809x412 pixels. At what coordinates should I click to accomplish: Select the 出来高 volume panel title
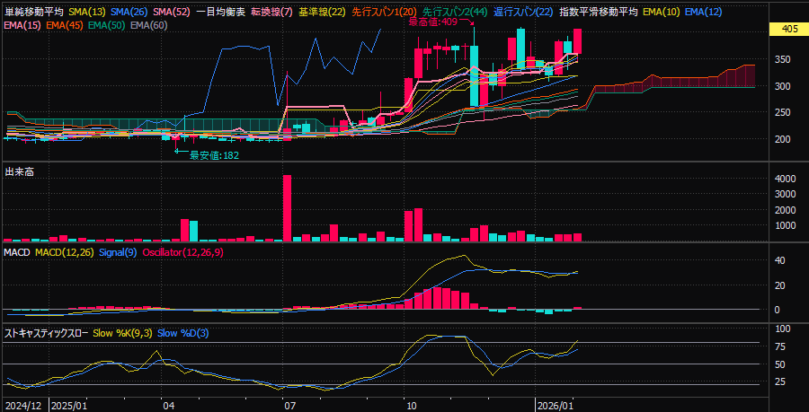click(20, 171)
